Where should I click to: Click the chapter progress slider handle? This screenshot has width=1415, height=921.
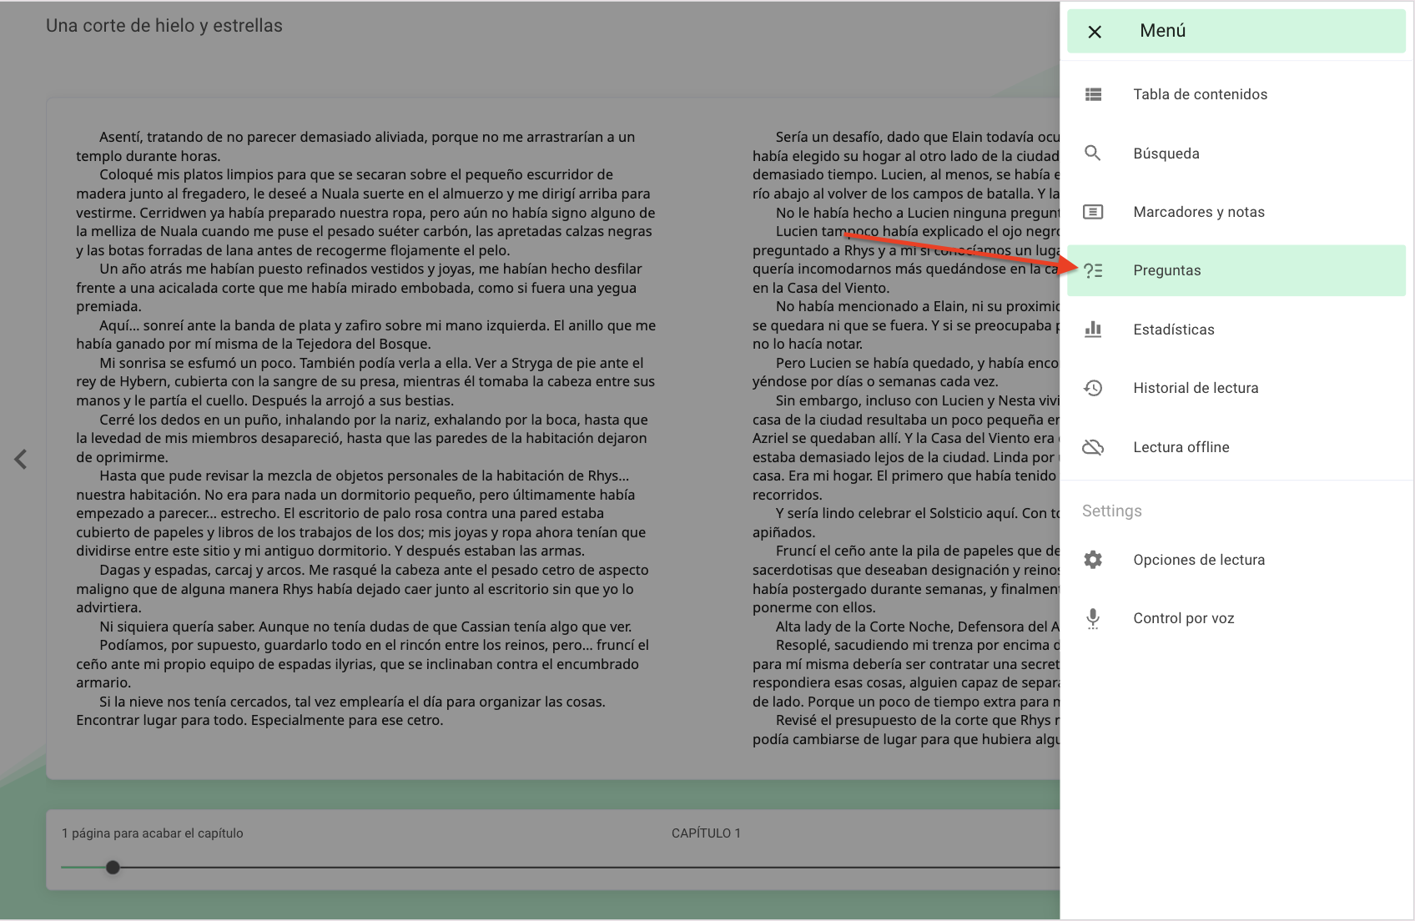click(x=113, y=868)
